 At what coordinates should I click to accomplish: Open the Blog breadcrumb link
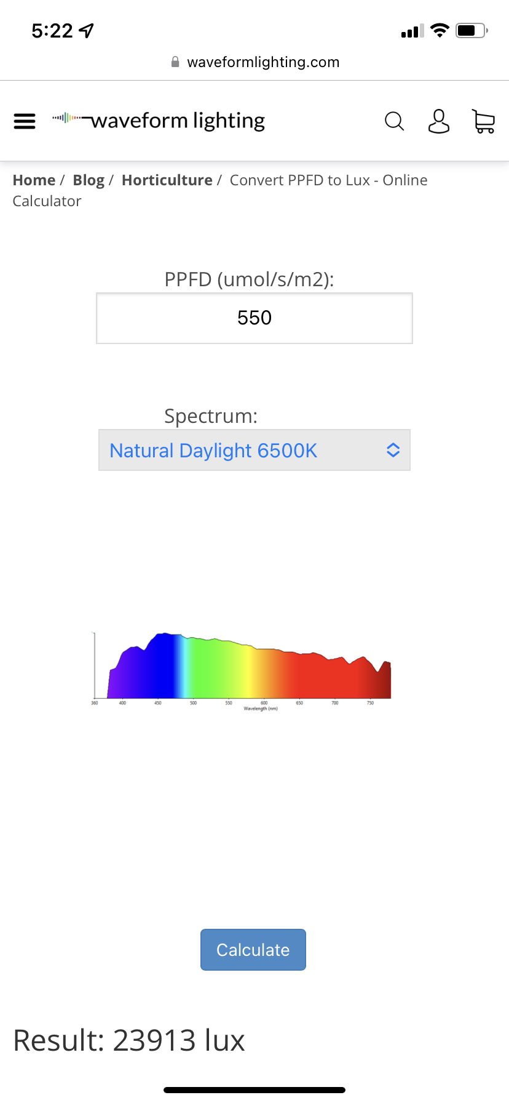pyautogui.click(x=89, y=180)
